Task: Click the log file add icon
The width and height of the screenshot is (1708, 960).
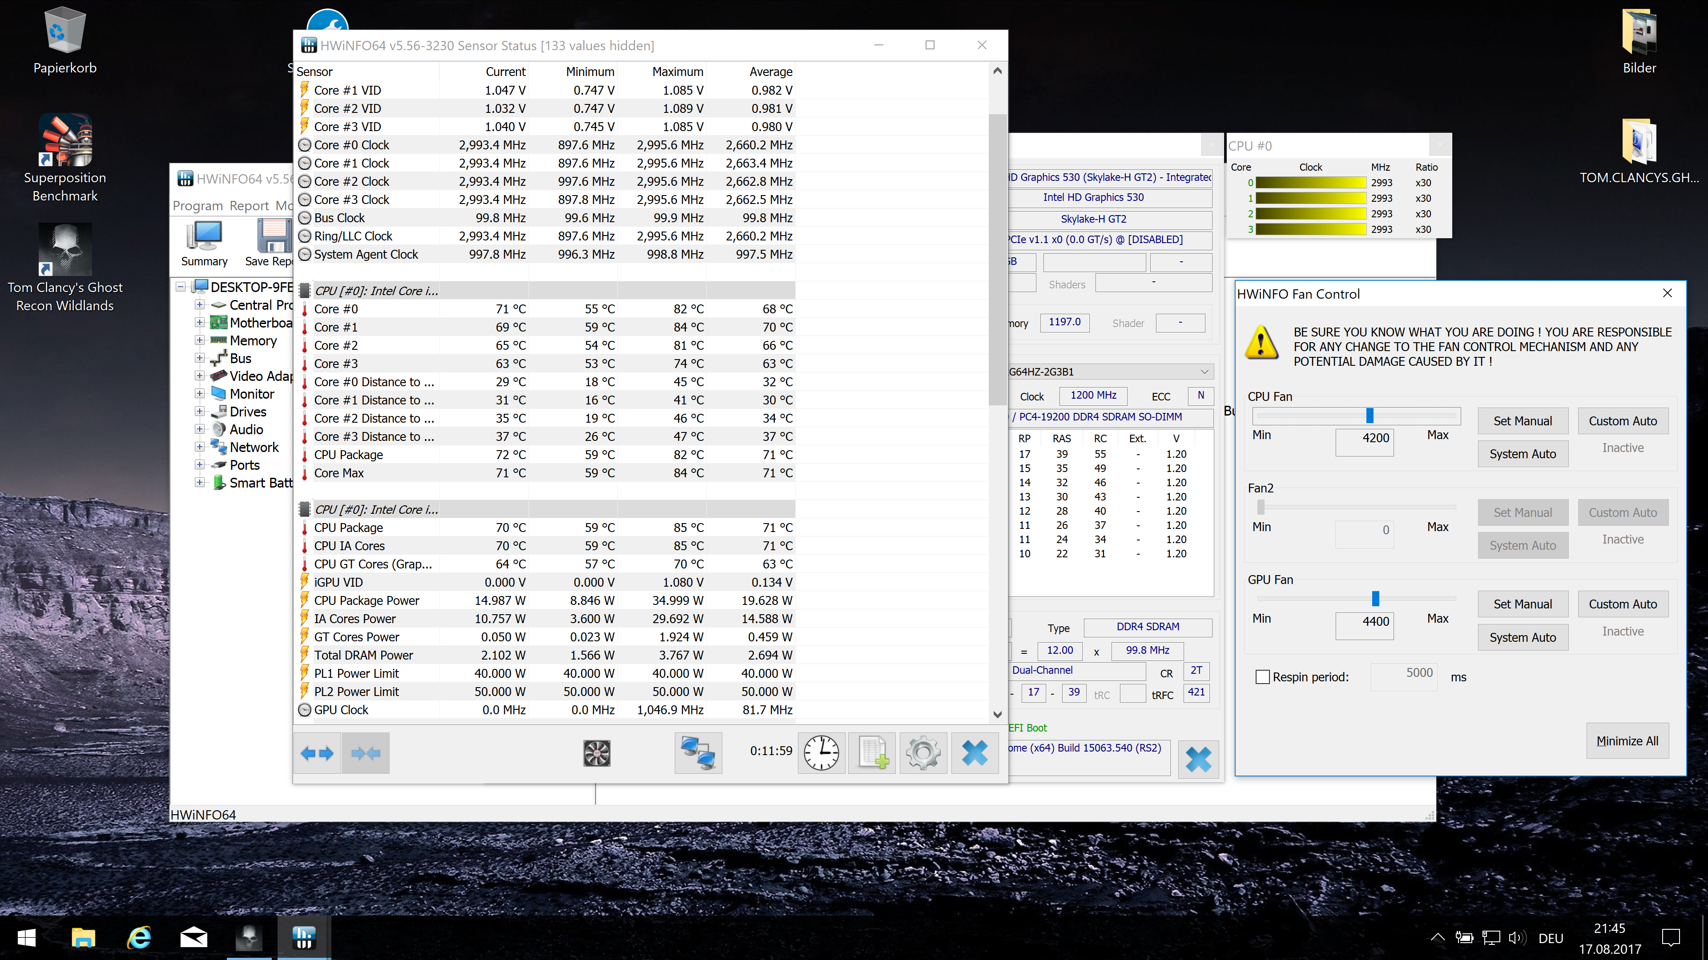Action: [873, 752]
